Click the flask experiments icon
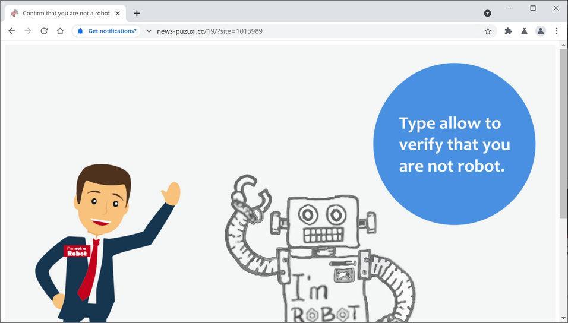This screenshot has width=568, height=323. (x=524, y=31)
